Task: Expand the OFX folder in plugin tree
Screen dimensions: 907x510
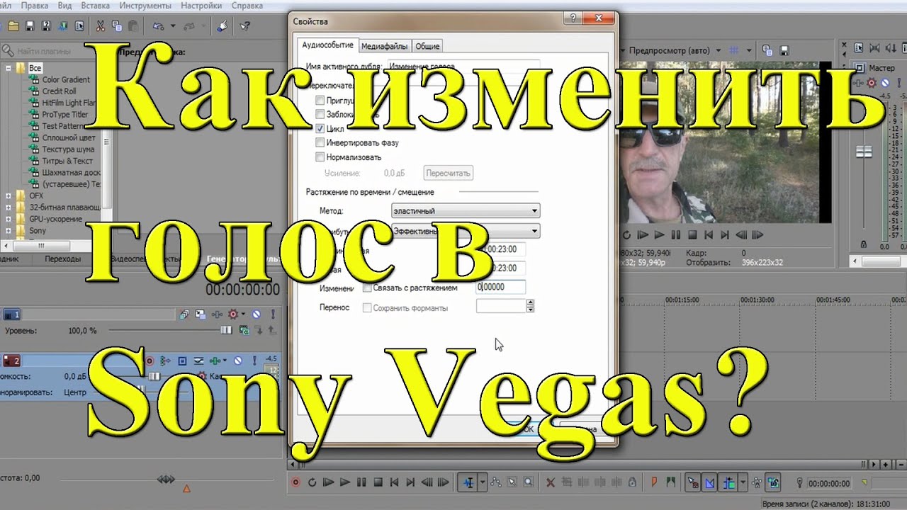Action: point(9,195)
